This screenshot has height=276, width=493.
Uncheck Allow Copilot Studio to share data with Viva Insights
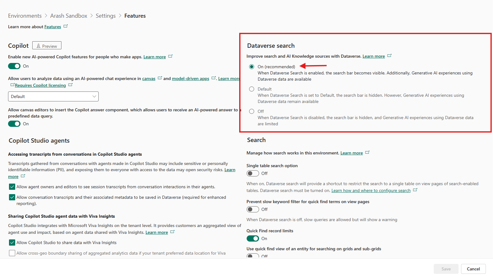(12, 243)
